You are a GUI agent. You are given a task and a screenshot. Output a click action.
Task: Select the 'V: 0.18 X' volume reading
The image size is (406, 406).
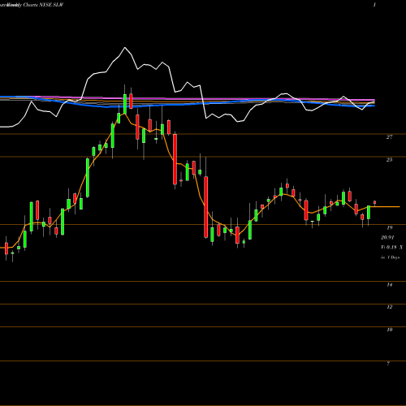391,248
